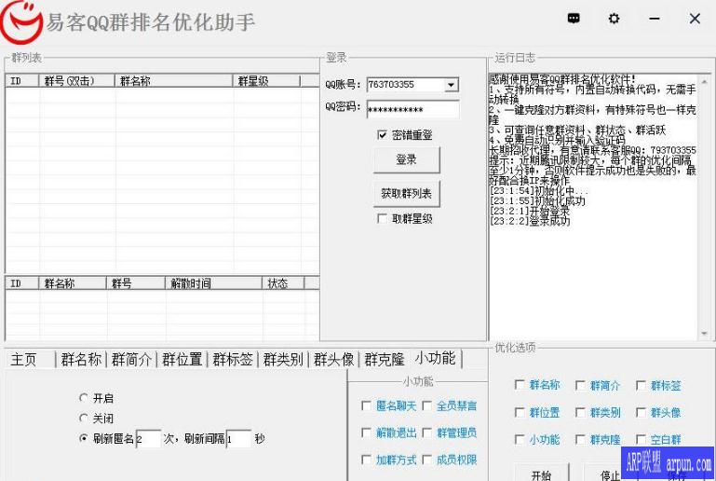Expand the QQ账号 dropdown arrow
The width and height of the screenshot is (716, 481).
point(452,85)
